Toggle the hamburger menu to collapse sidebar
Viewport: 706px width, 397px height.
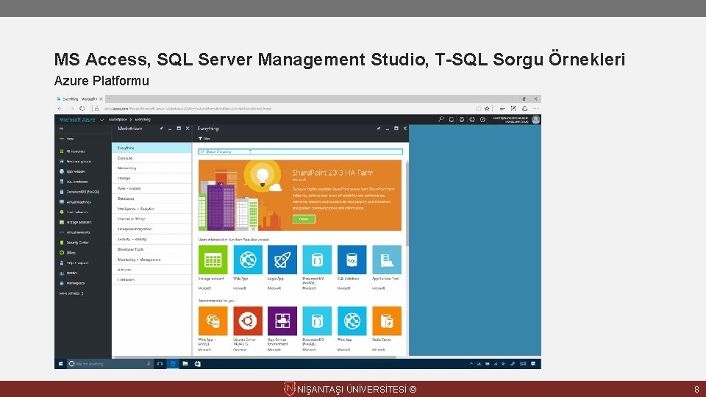point(61,129)
